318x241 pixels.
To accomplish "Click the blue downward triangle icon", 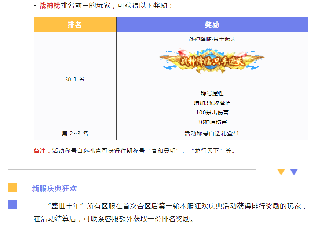I will (294, 172).
